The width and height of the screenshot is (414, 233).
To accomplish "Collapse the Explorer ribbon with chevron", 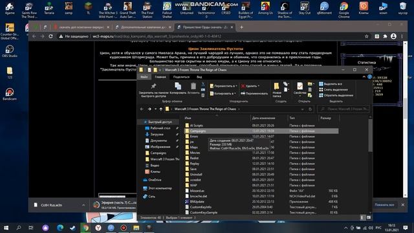I will point(364,77).
